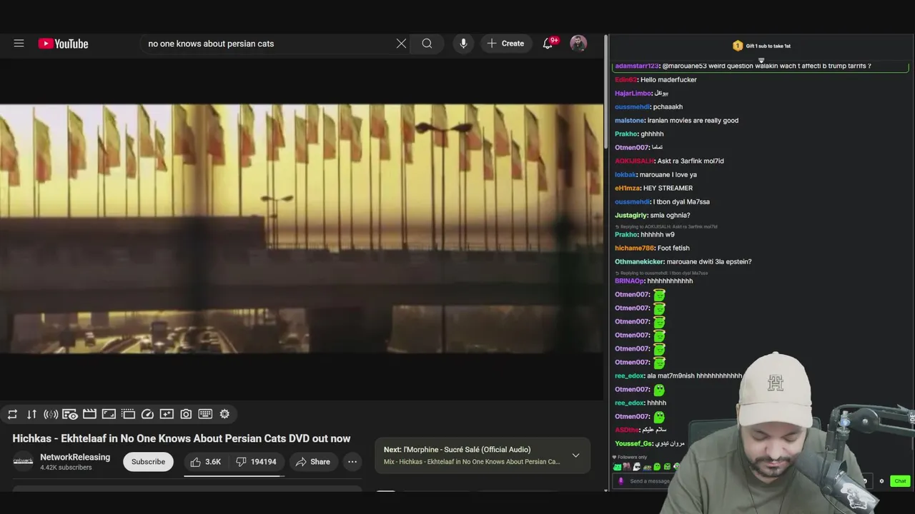Open the Mix - Hichkas playlist line

[472, 462]
